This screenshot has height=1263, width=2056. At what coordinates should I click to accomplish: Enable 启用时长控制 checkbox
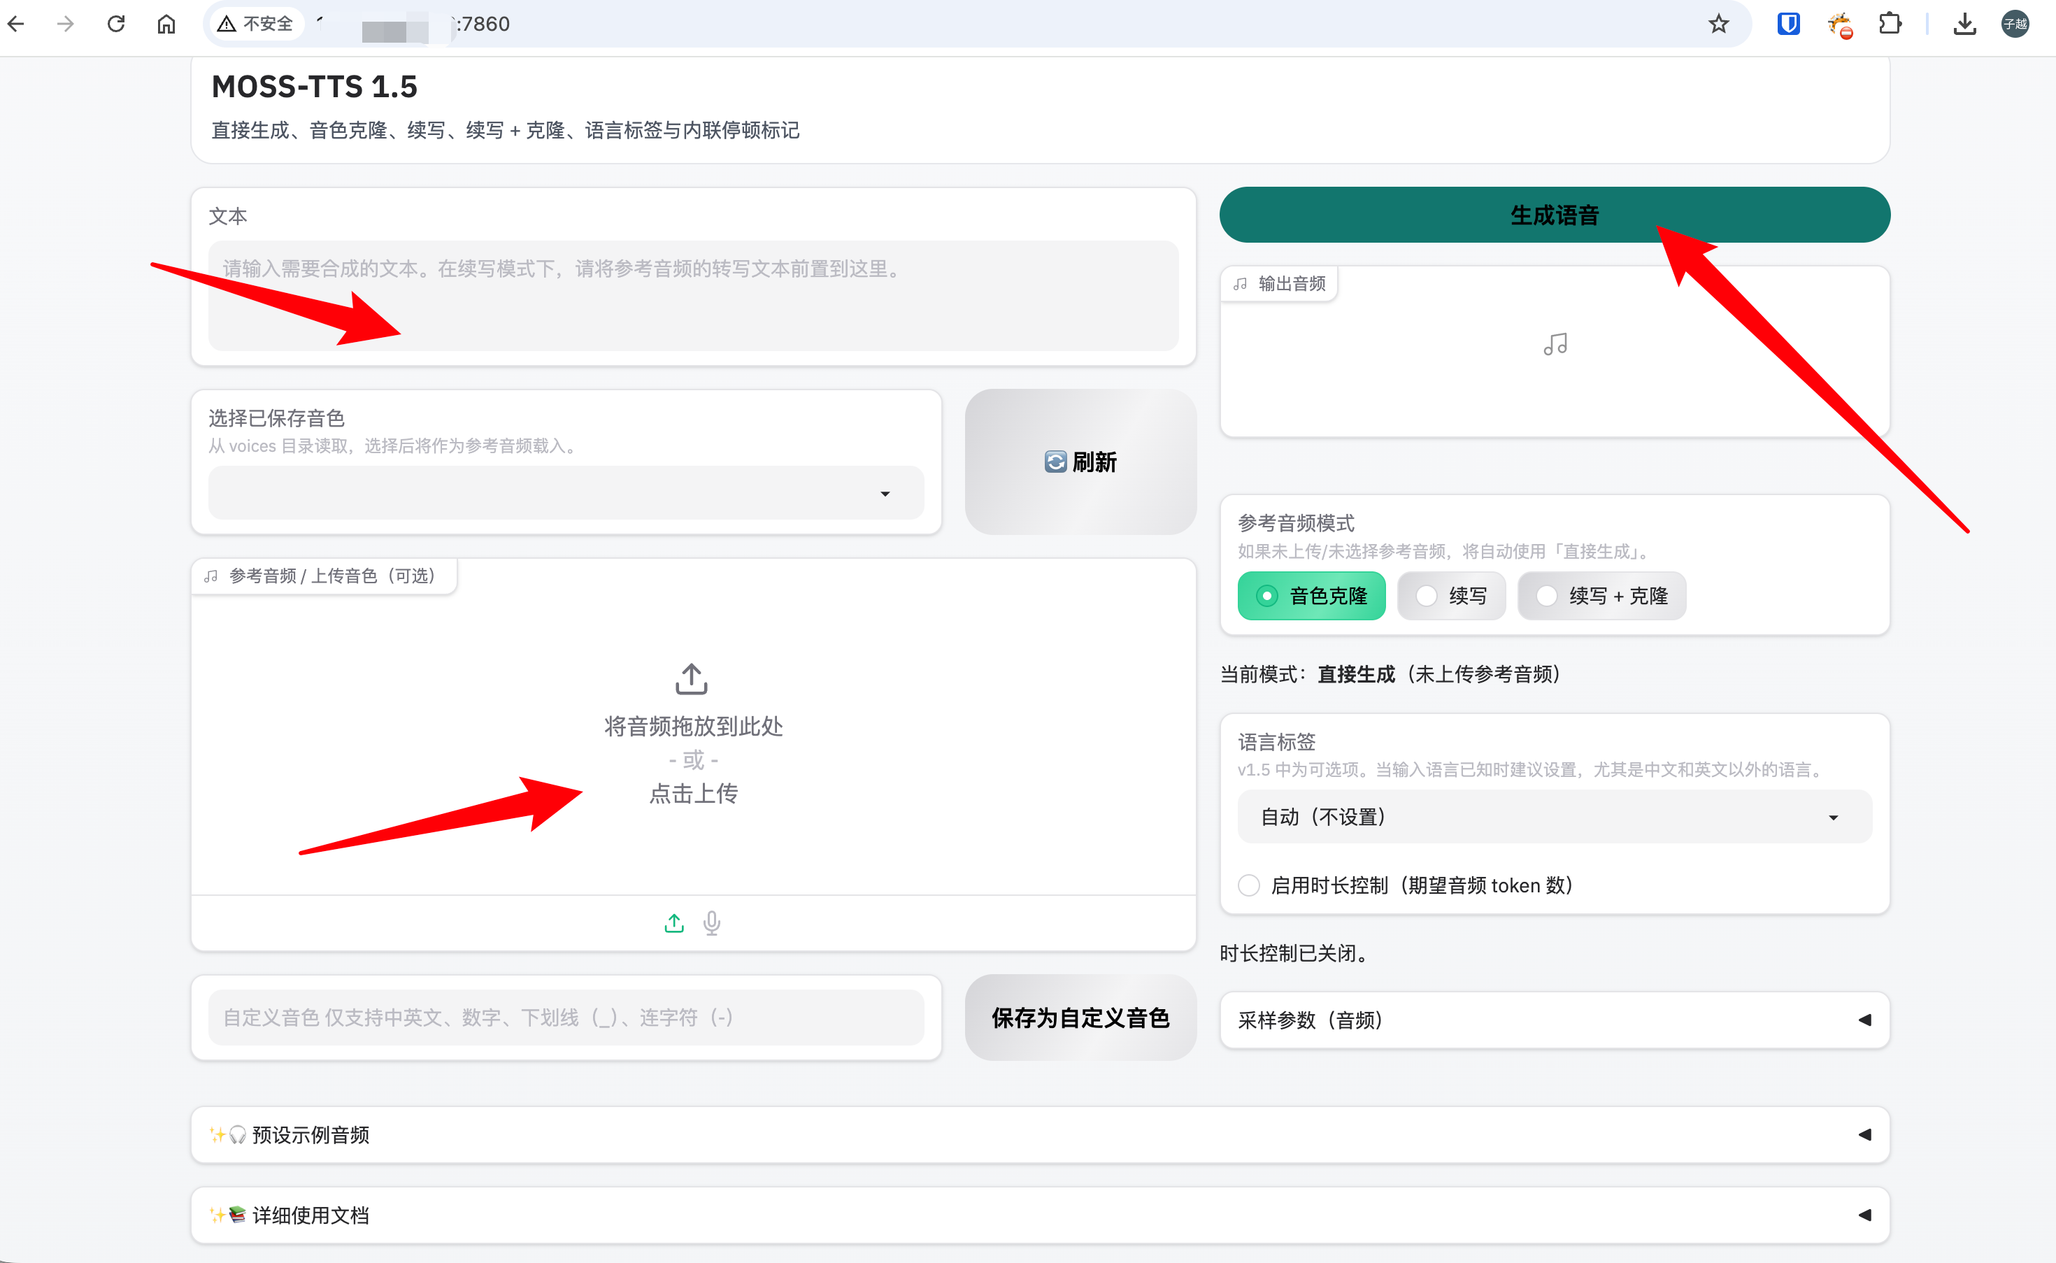[1249, 885]
